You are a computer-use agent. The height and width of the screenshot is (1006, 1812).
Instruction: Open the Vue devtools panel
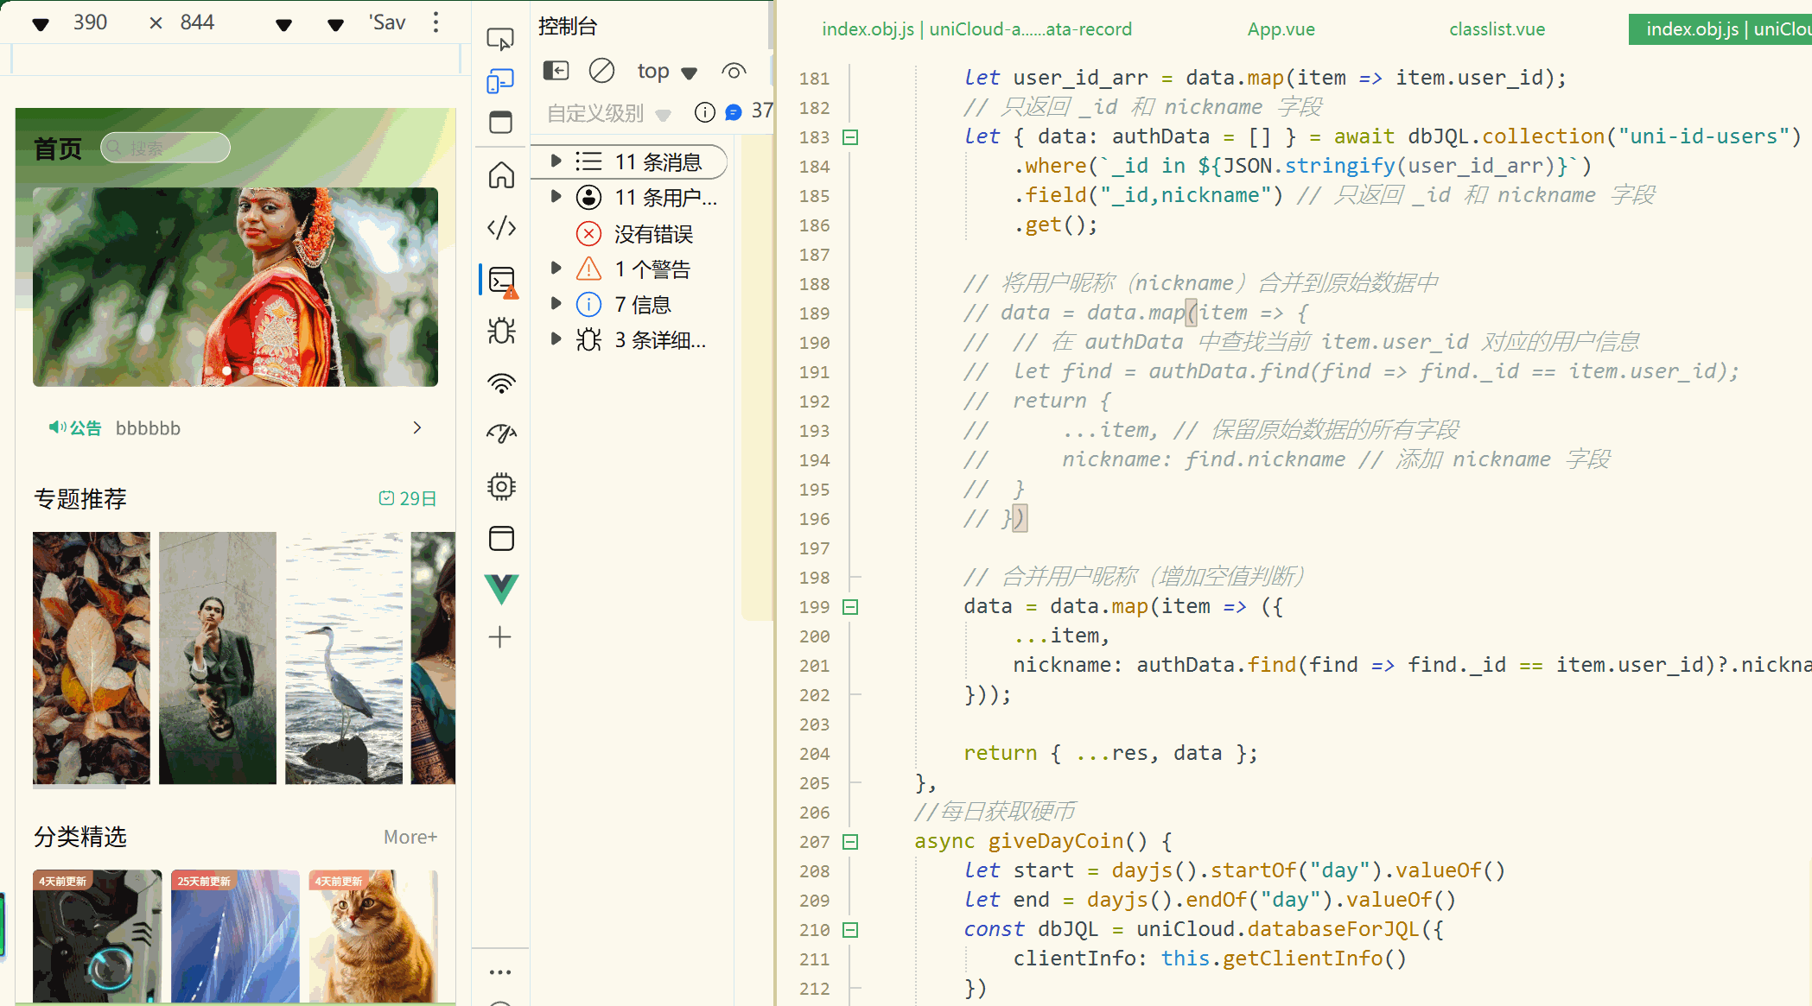coord(501,589)
